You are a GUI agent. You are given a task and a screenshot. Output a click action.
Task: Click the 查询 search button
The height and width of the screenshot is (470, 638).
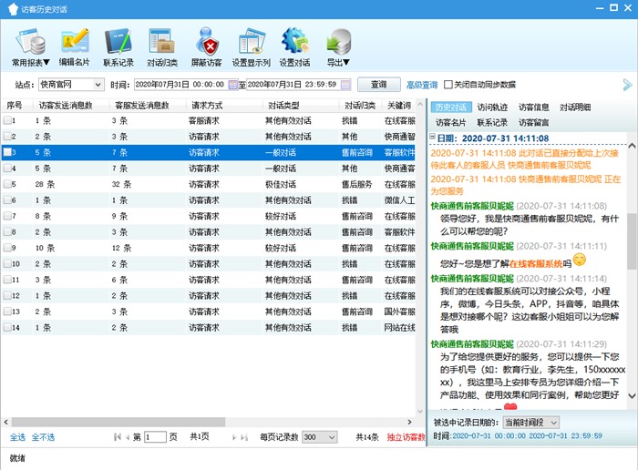click(x=378, y=85)
